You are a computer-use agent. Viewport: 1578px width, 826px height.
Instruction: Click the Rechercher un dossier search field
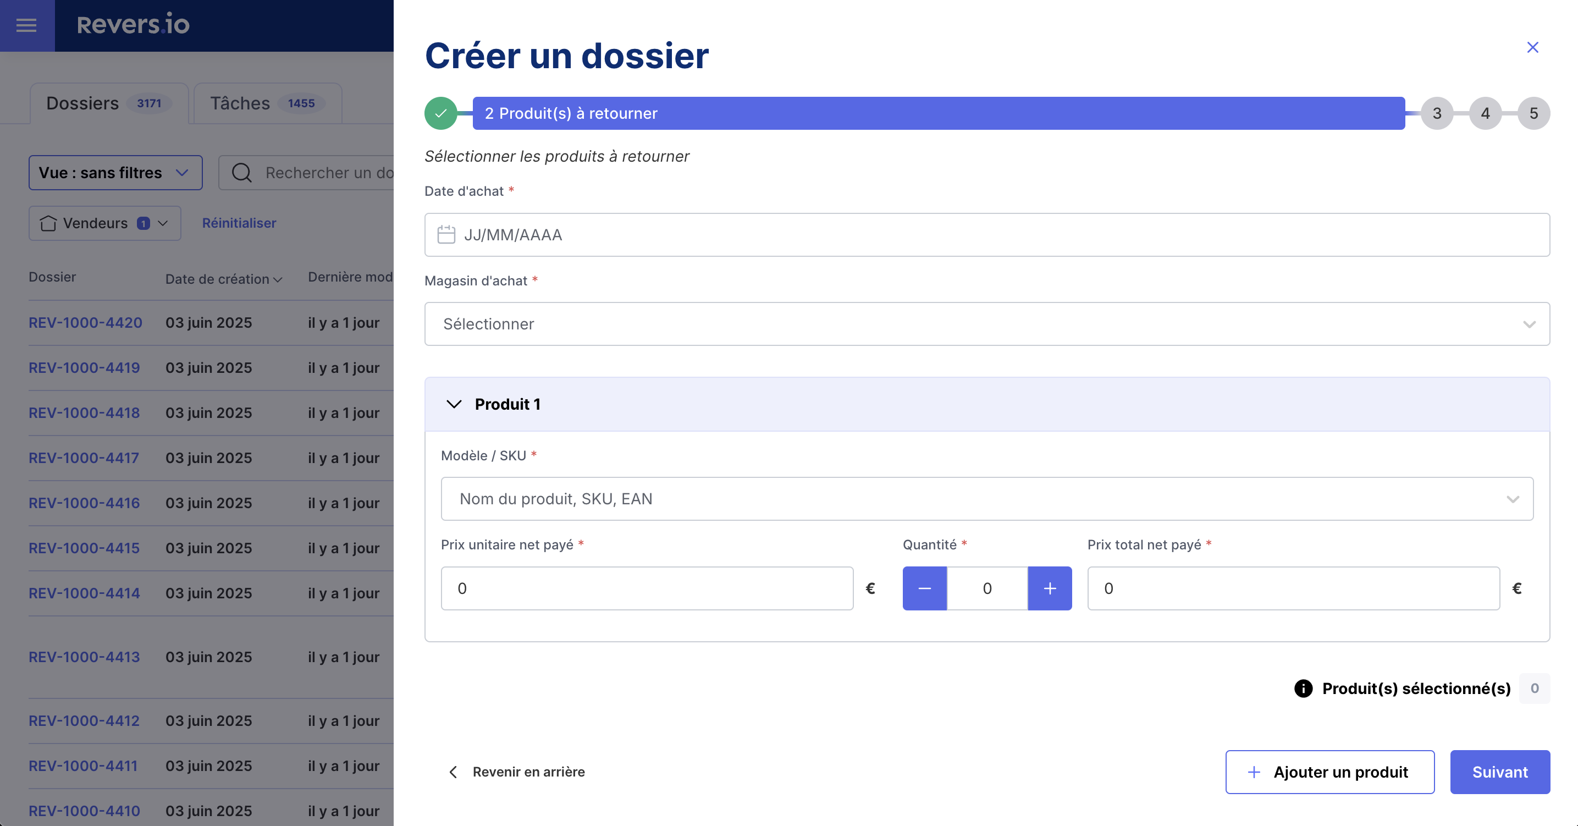306,173
